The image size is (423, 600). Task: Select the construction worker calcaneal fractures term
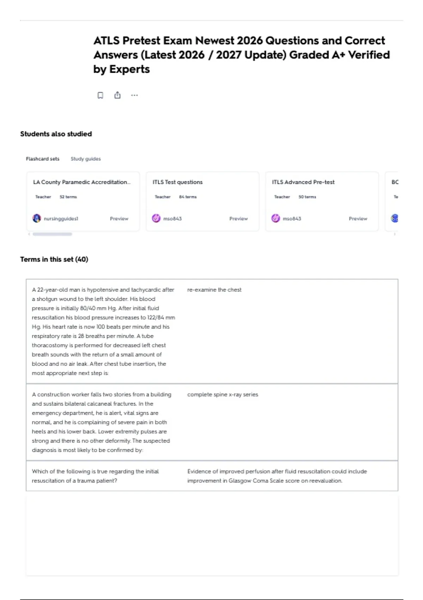[x=212, y=422]
